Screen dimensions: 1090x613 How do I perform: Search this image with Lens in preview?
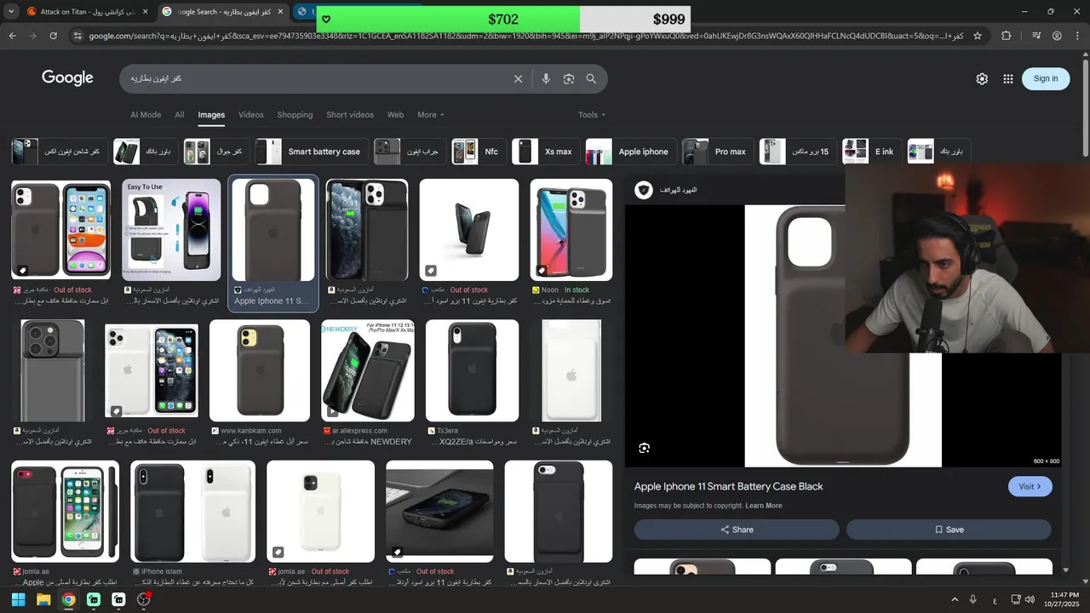click(x=645, y=448)
